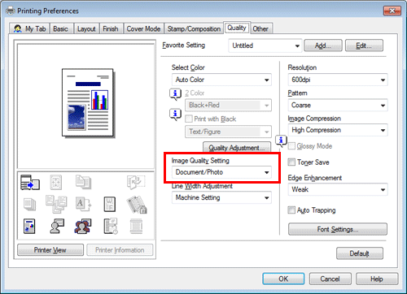Switch to the My Tab tab
Viewport: 407px width, 294px height.
point(29,28)
